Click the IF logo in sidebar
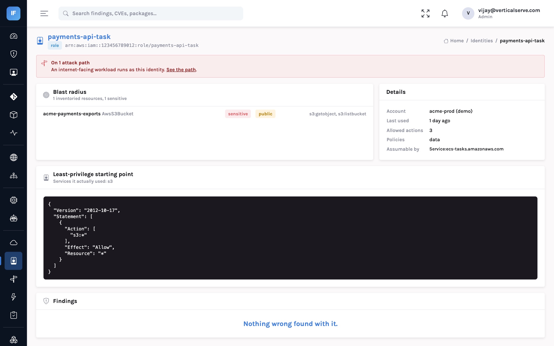The height and width of the screenshot is (346, 554). tap(13, 13)
